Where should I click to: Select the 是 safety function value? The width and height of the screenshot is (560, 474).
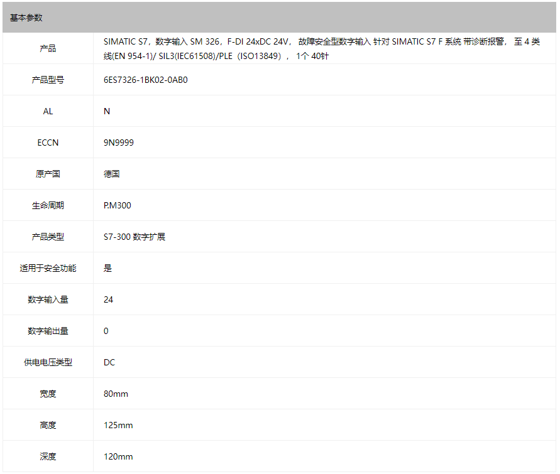pos(107,268)
